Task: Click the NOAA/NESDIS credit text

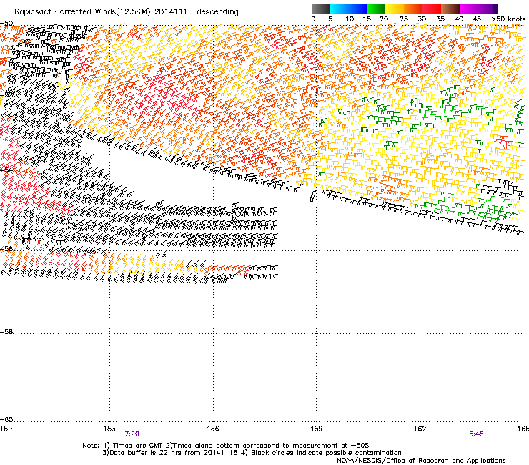Action: (421, 461)
